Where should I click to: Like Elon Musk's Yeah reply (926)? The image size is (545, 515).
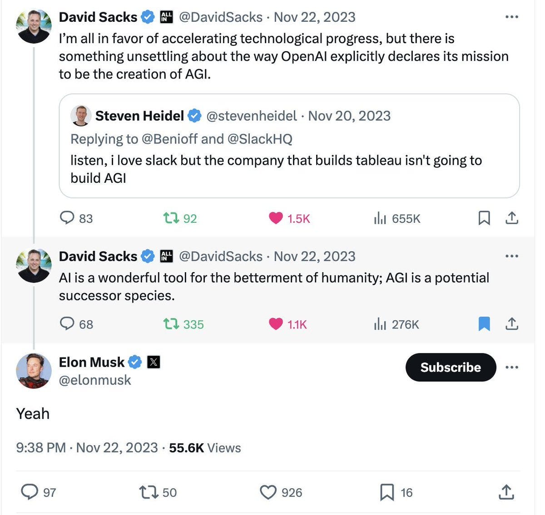[281, 492]
